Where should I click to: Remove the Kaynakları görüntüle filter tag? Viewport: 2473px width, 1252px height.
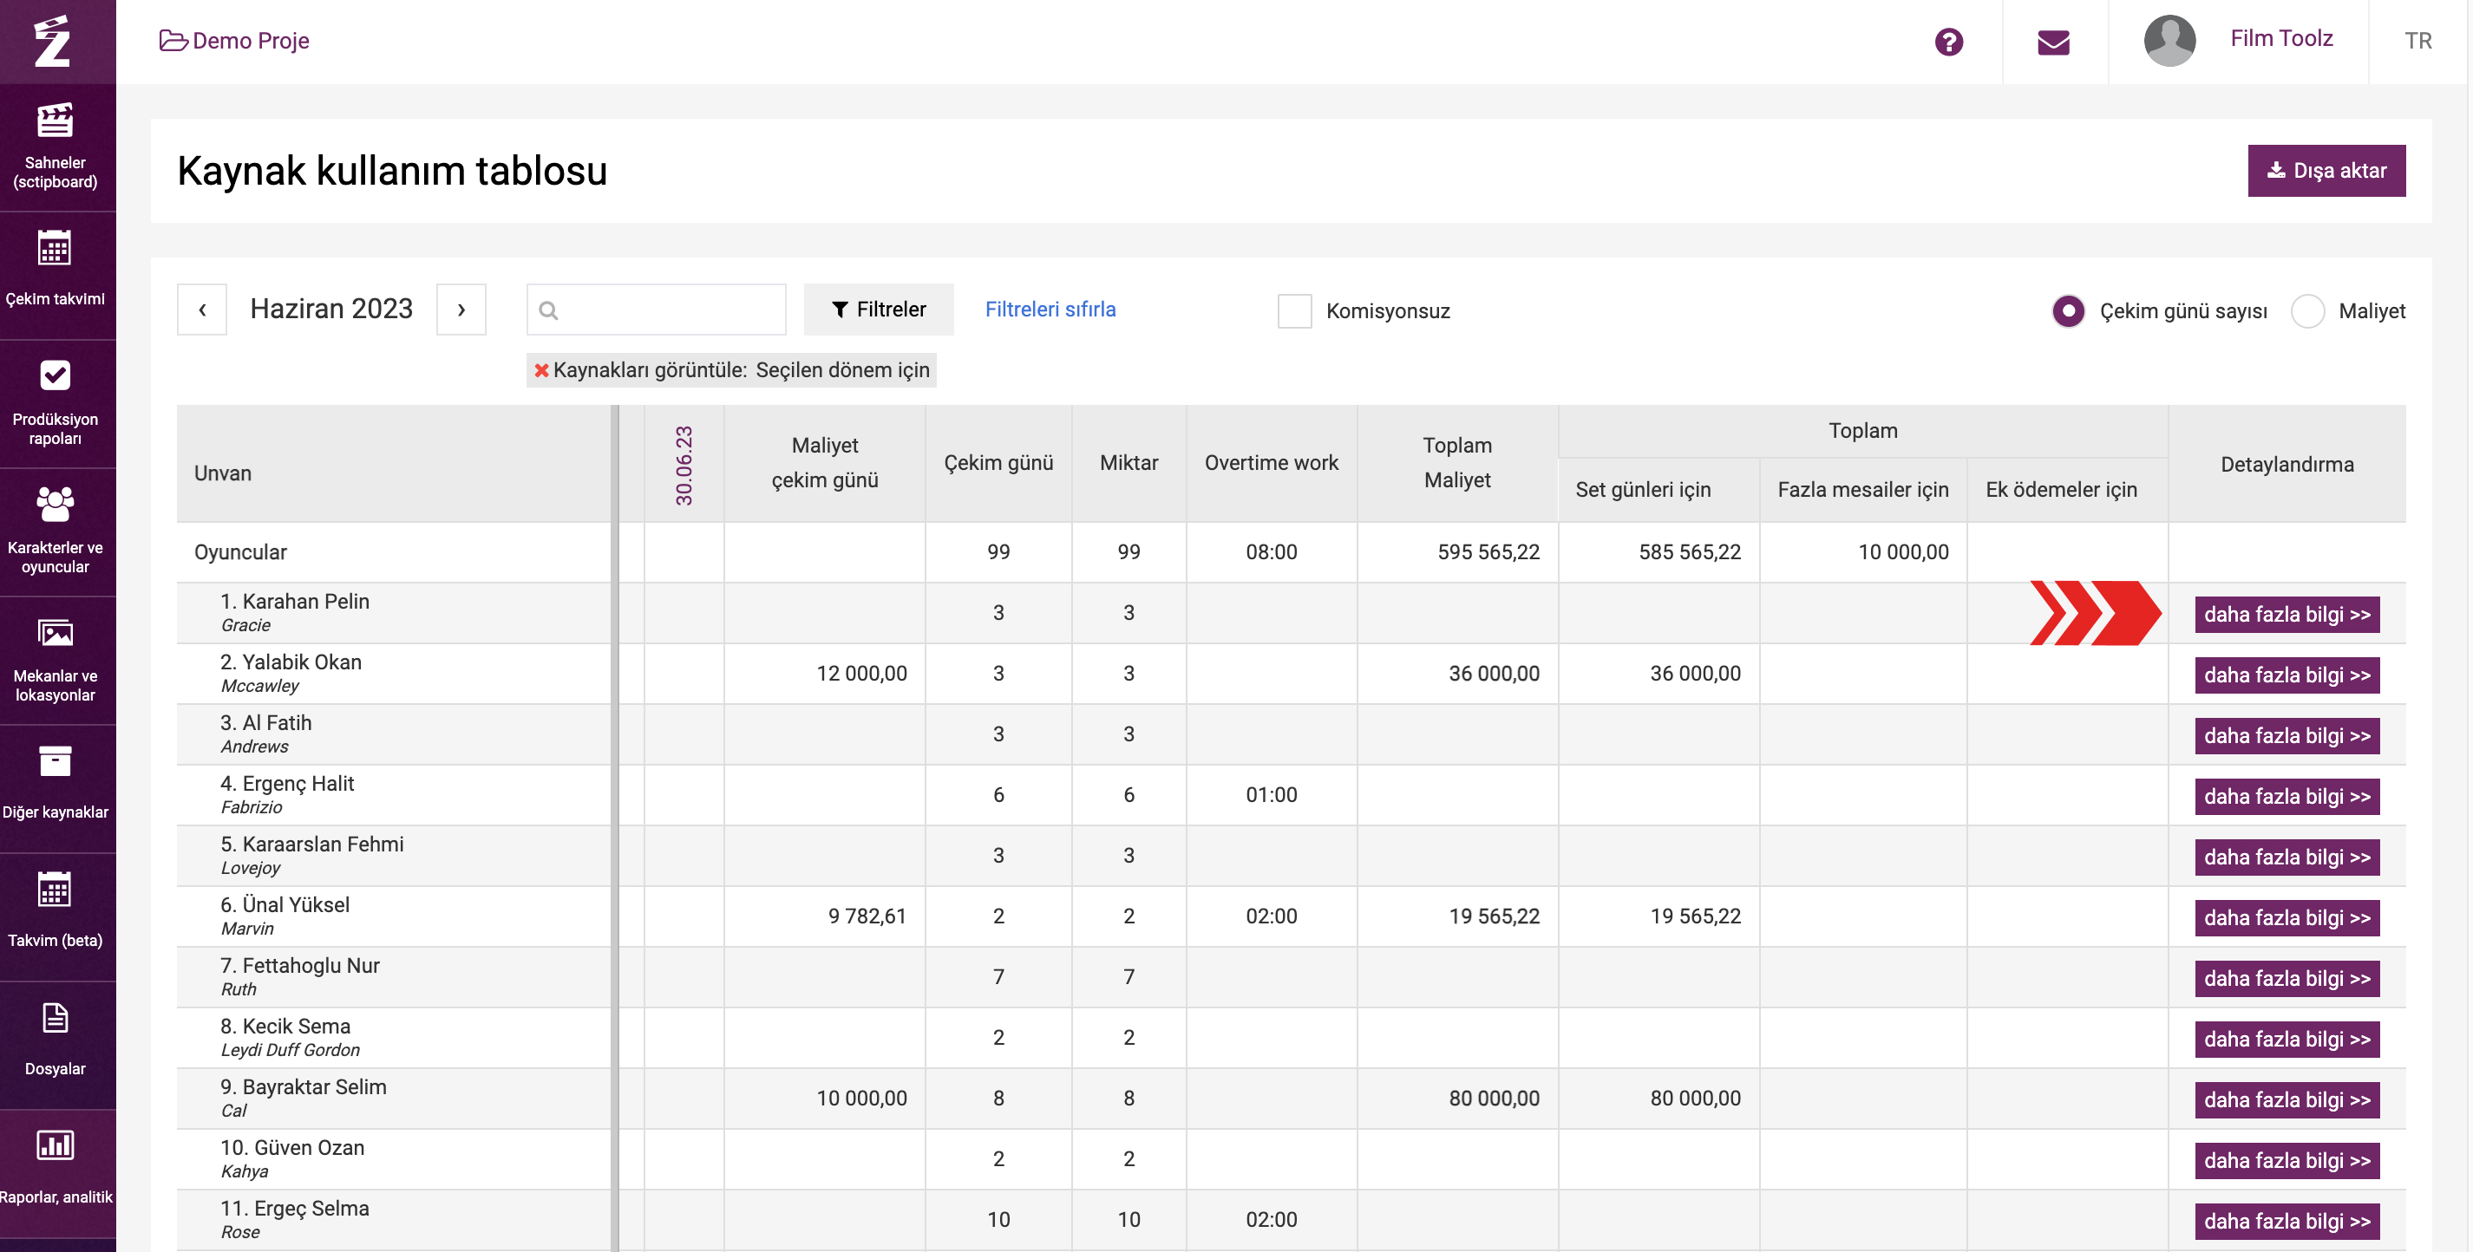[541, 370]
